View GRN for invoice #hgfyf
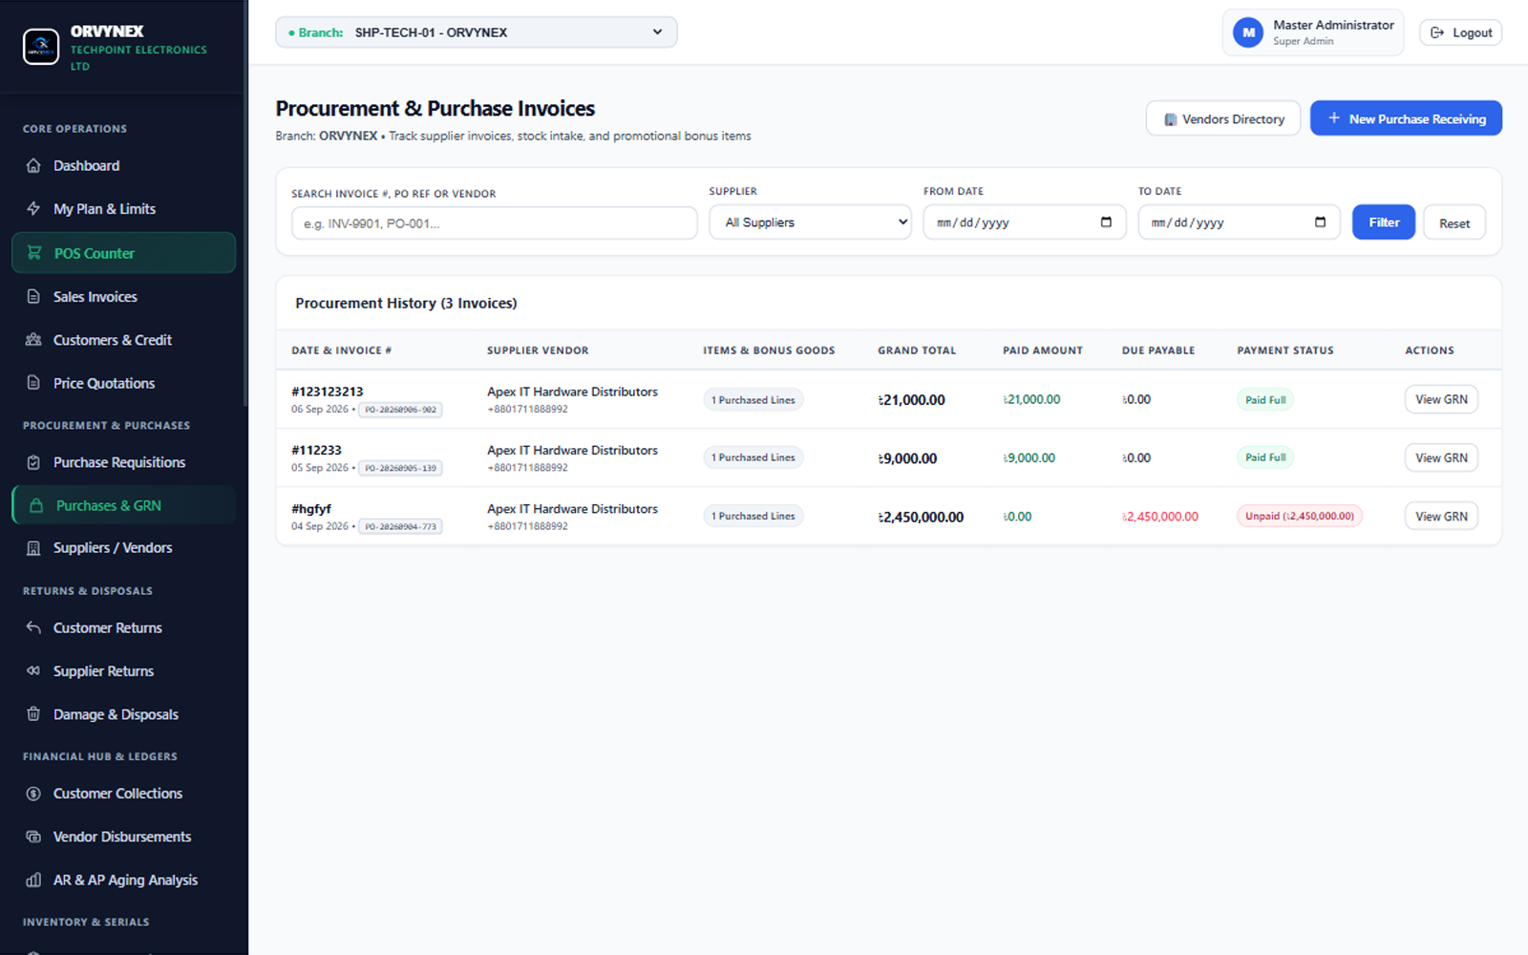 (x=1441, y=516)
